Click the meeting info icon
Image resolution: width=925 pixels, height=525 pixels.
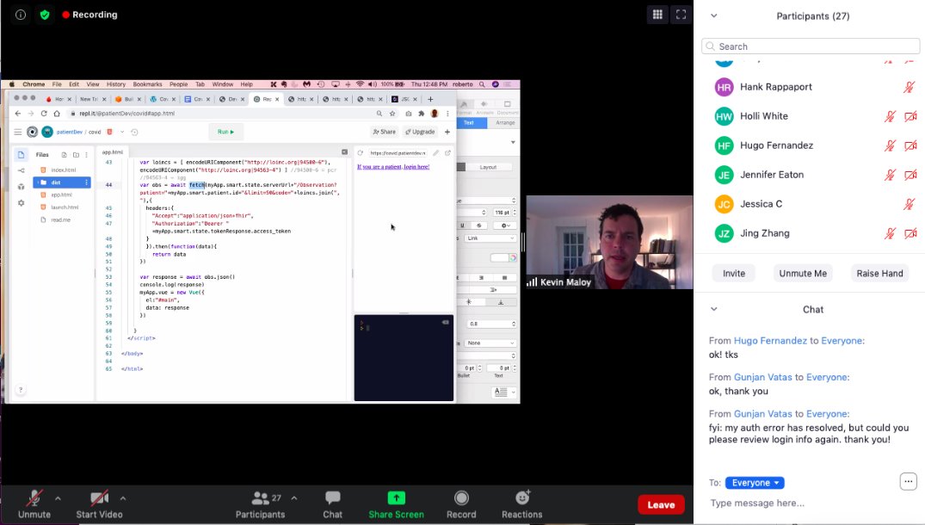[x=21, y=15]
